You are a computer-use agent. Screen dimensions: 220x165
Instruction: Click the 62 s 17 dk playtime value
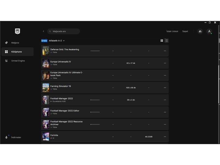pos(131,63)
